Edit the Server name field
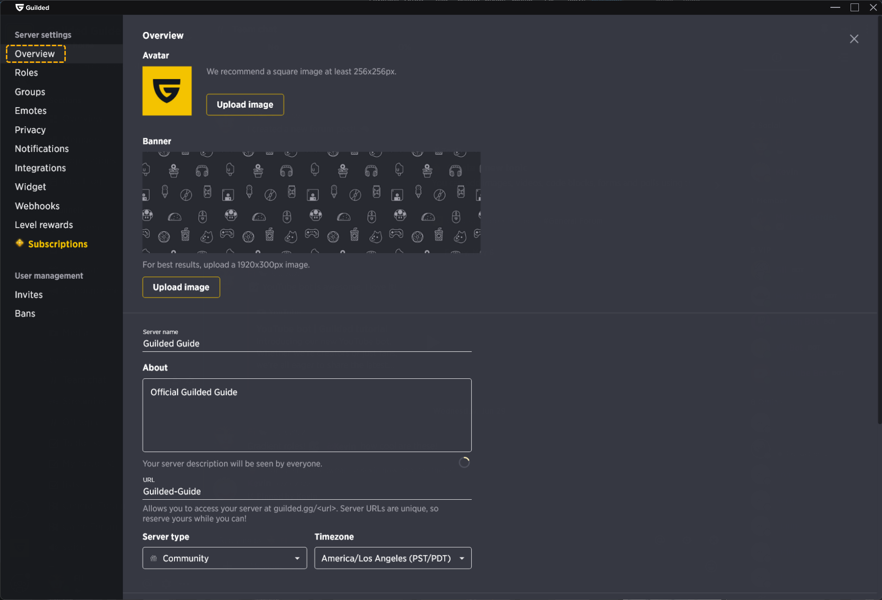Screen dimensions: 882x600 tap(307, 343)
